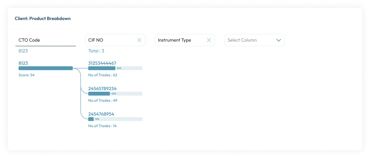Click the 8123 score progress bar
The image size is (370, 158).
pyautogui.click(x=46, y=68)
